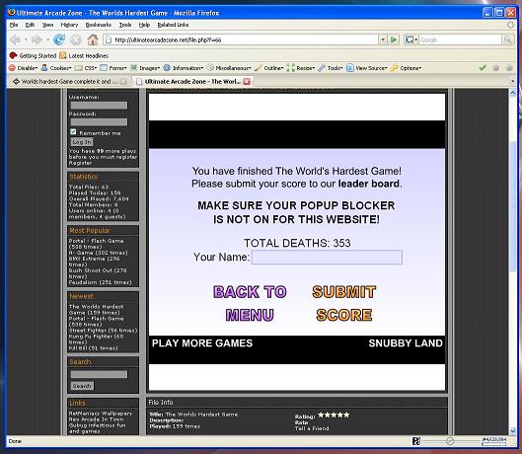The image size is (522, 454).
Task: Click the status bar zoom slider
Action: point(450,441)
